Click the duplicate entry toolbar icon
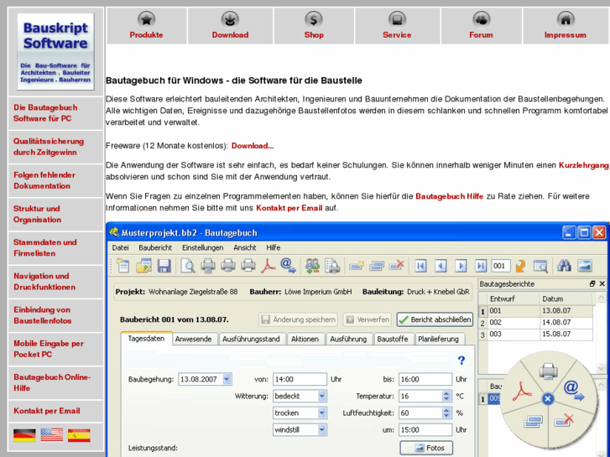Screen dimensions: 610x457 (x=376, y=266)
